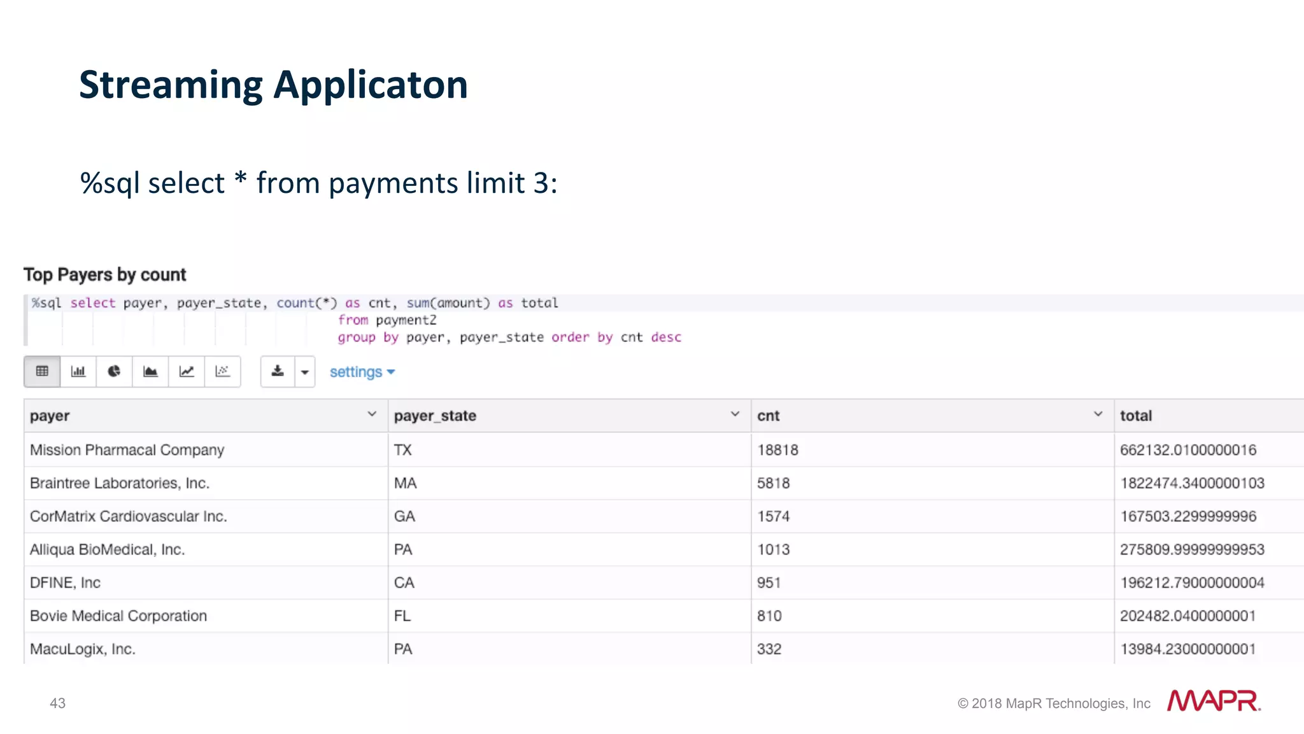Click total value 275809.99999999953
The image size is (1304, 734).
click(x=1192, y=549)
